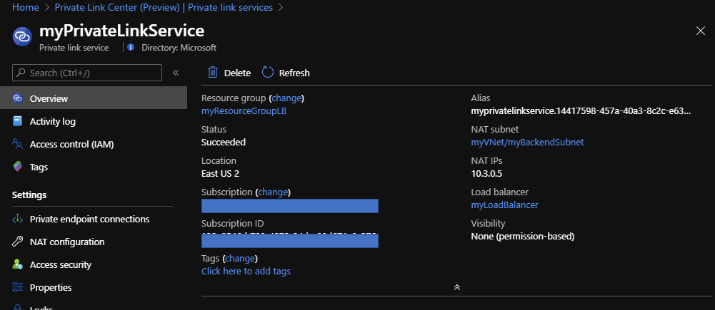This screenshot has width=715, height=310.
Task: Click the Delete button label
Action: [238, 73]
